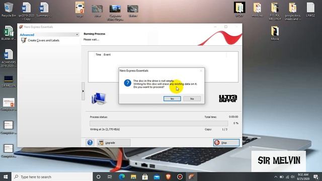Switch to Nero Express taskbar icon
Screen dimensions: 322x181
pyautogui.click(x=191, y=176)
